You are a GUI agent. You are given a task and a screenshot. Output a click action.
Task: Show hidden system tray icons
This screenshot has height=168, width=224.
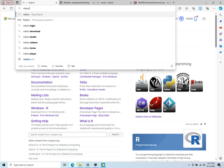[189, 165]
